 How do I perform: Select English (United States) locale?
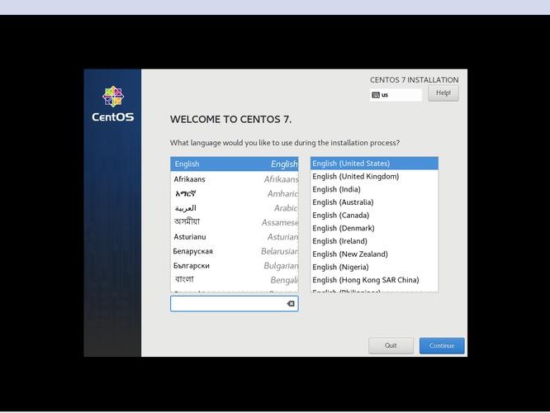(374, 164)
